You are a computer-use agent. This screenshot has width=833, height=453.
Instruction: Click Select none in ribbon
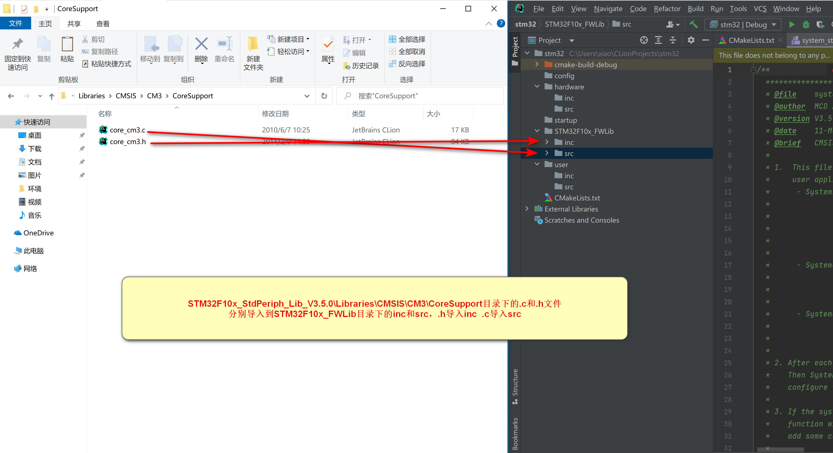tap(407, 52)
